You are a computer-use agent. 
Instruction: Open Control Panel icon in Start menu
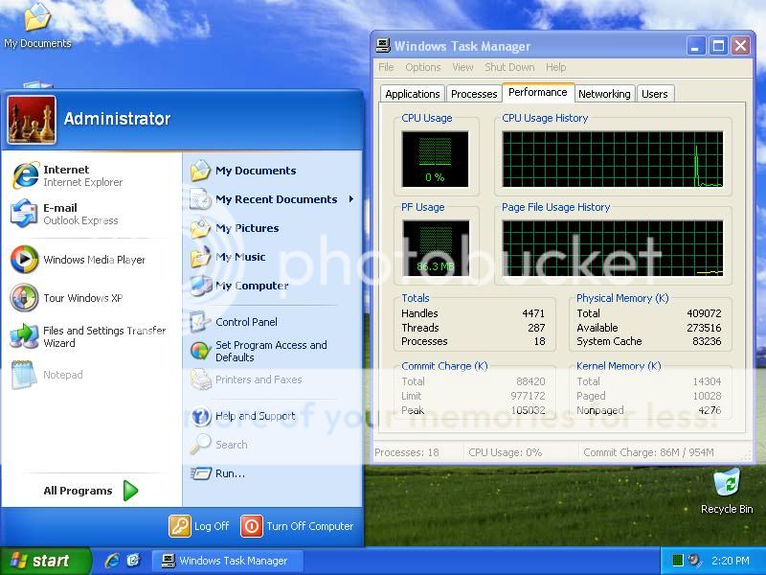tap(200, 322)
